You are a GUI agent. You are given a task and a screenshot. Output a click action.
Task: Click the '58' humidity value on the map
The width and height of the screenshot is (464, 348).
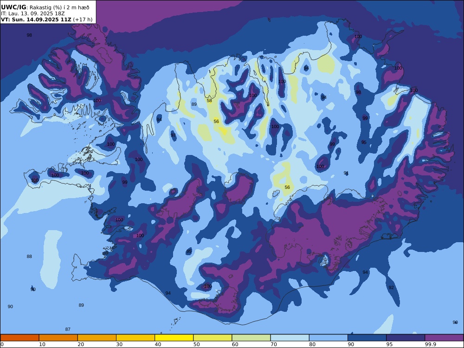[x=209, y=101]
